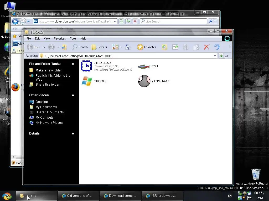Click the IE Stop red X icon
Viewport: 269px width, 201px height.
[135, 21]
